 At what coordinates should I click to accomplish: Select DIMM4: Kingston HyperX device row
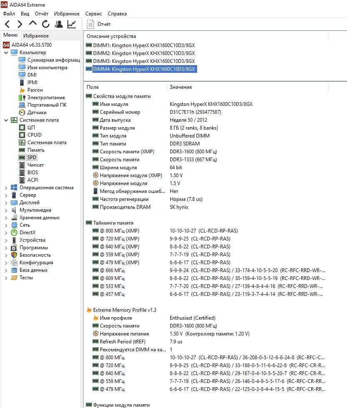141,69
